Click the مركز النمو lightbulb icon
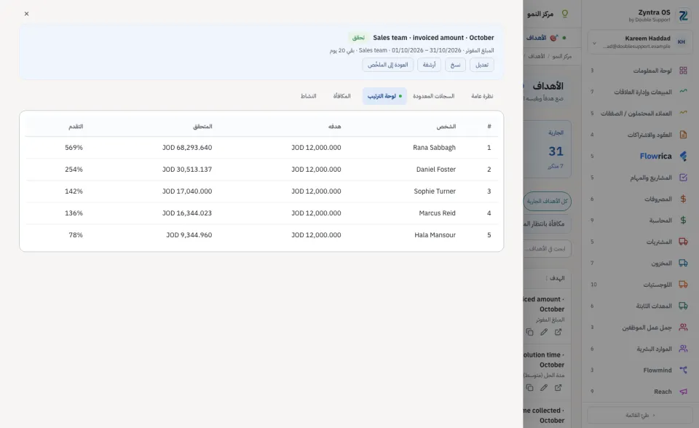Image resolution: width=699 pixels, height=428 pixels. (565, 14)
